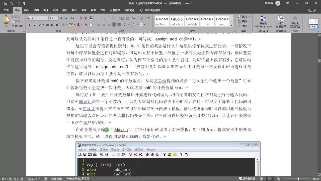Apply distributed alignment
The width and height of the screenshot is (321, 181).
[119, 25]
